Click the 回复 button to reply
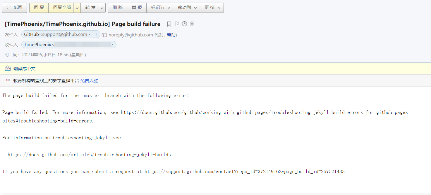Image resolution: width=431 pixels, height=195 pixels. [x=38, y=8]
